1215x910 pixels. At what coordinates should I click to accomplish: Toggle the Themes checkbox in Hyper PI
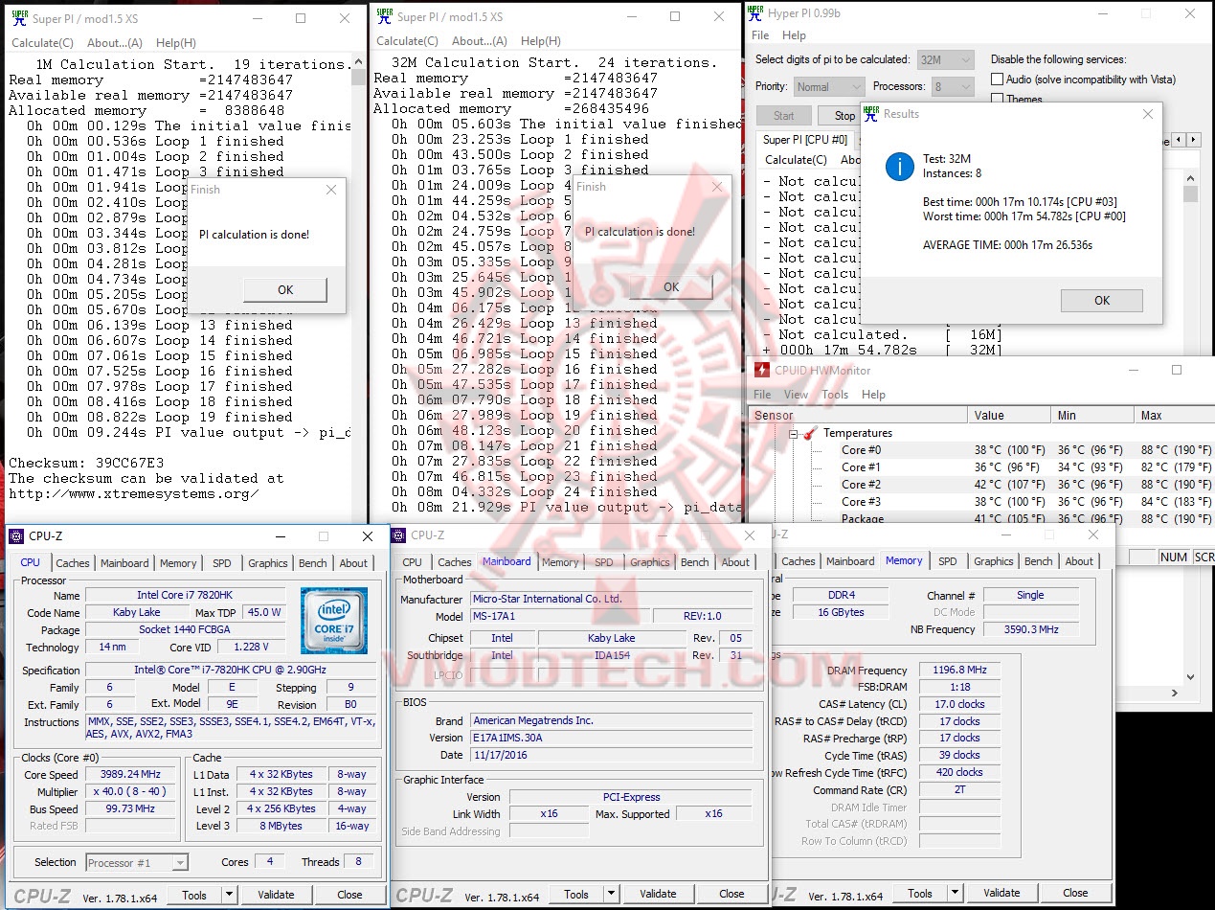click(997, 99)
